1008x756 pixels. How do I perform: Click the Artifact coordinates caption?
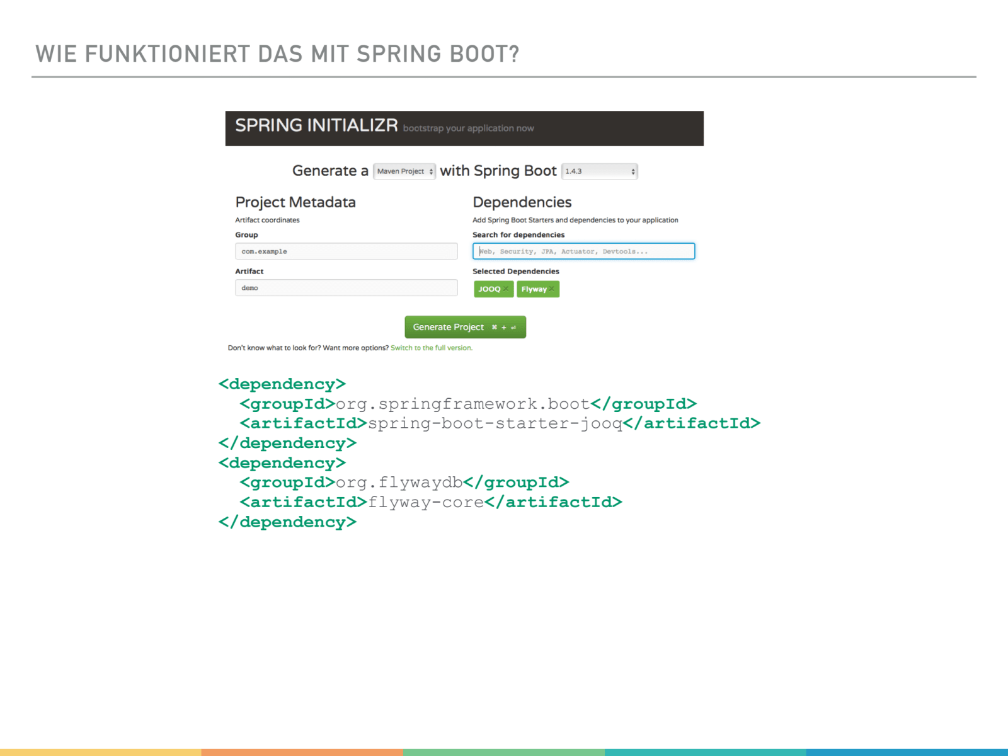[x=267, y=220]
